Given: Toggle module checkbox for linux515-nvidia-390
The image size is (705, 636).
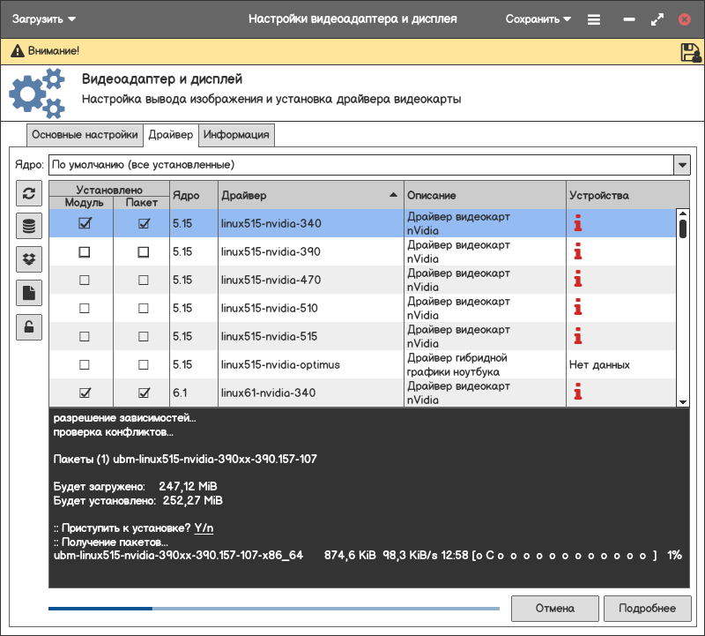Looking at the screenshot, I should pyautogui.click(x=85, y=252).
